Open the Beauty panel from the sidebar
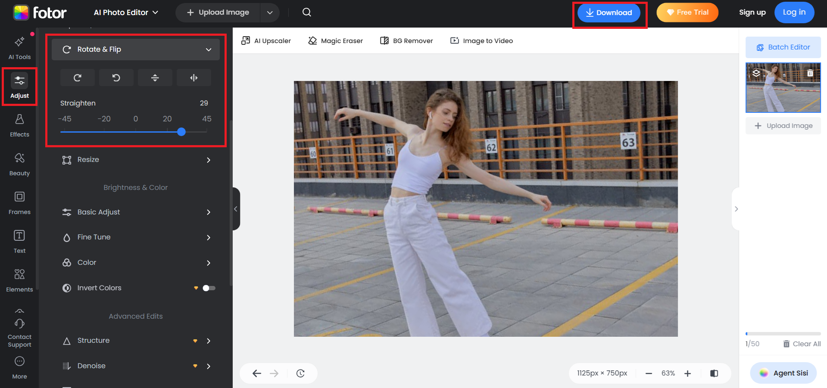The height and width of the screenshot is (388, 827). point(19,164)
